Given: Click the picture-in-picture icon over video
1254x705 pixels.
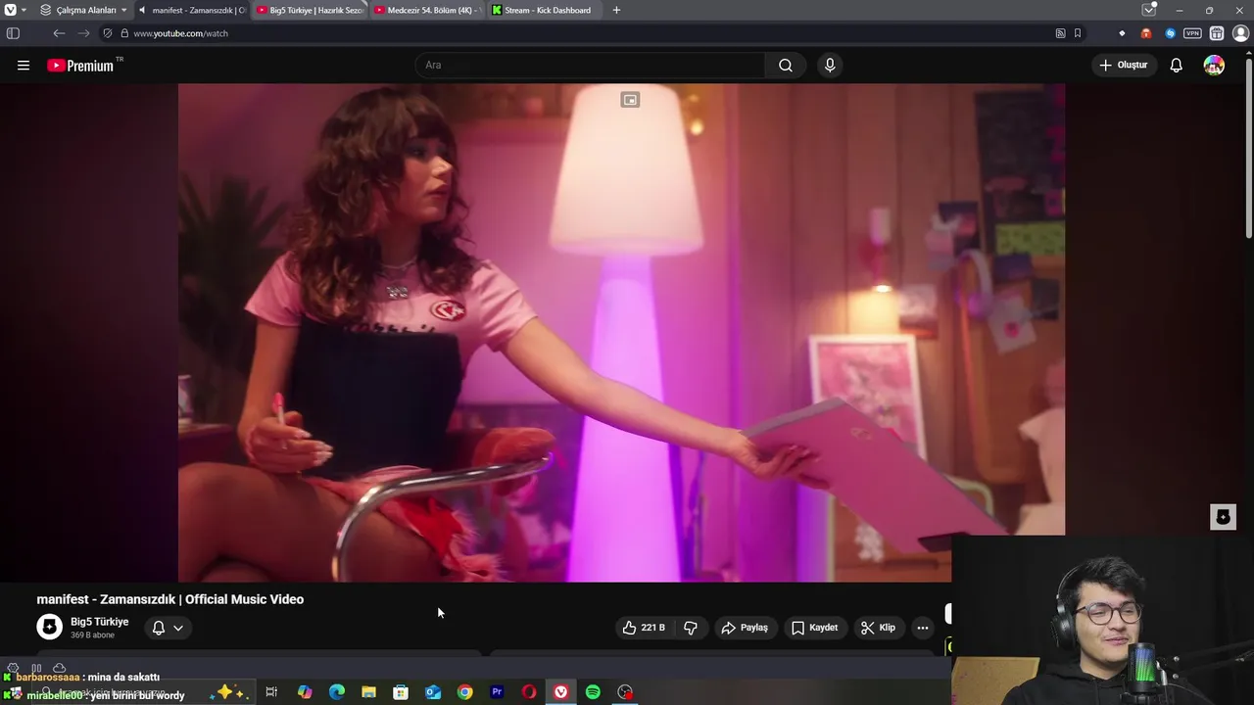Looking at the screenshot, I should 630,100.
